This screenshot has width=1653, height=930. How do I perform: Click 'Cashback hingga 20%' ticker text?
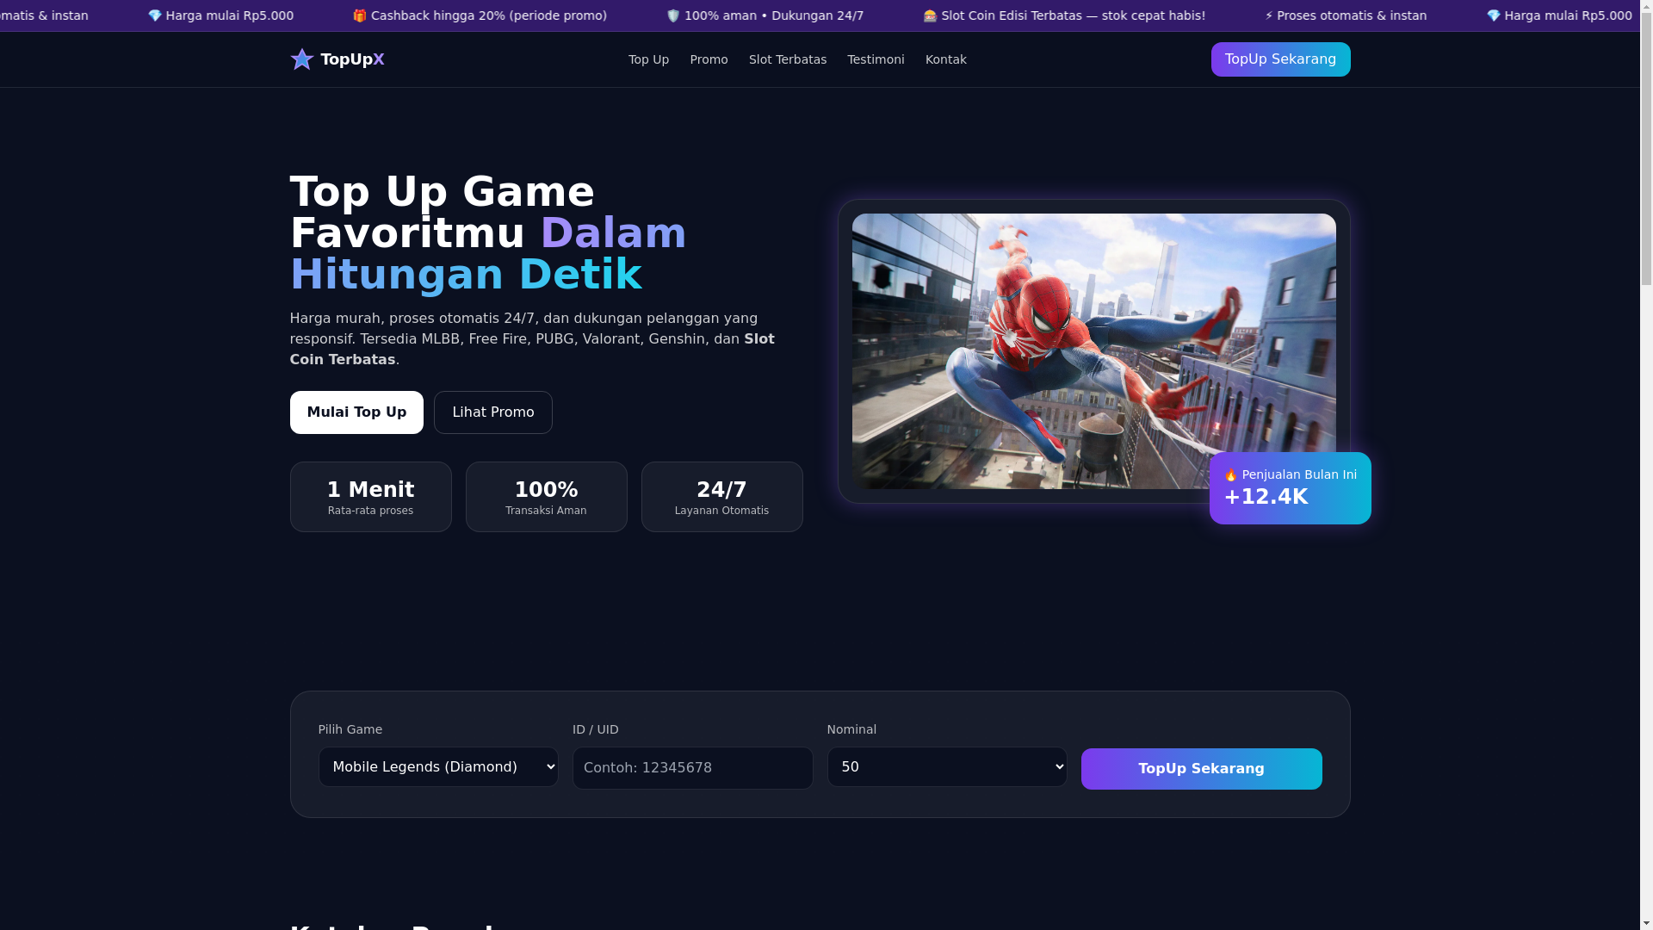click(489, 15)
